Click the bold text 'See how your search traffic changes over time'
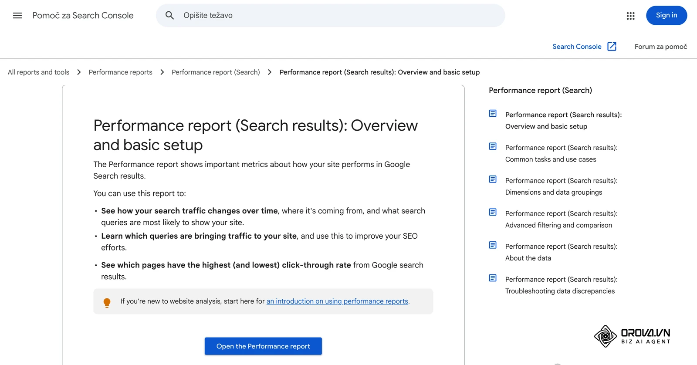 point(189,211)
